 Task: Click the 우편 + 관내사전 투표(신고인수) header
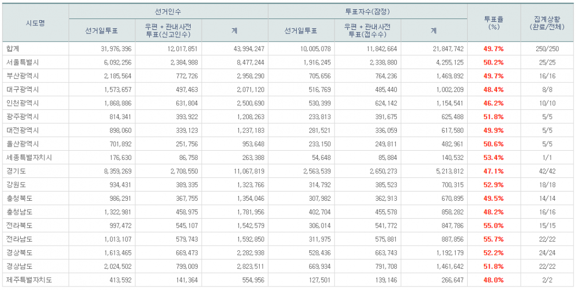(x=168, y=30)
